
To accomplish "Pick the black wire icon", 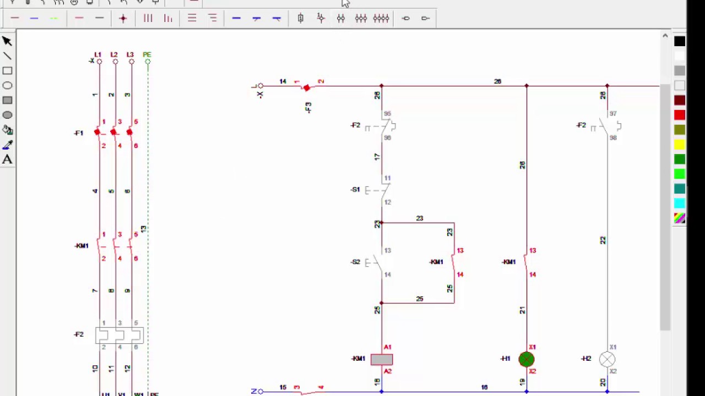I will [x=99, y=18].
